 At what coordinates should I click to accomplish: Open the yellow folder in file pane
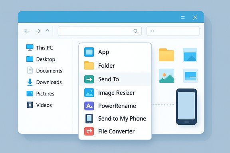click(167, 55)
